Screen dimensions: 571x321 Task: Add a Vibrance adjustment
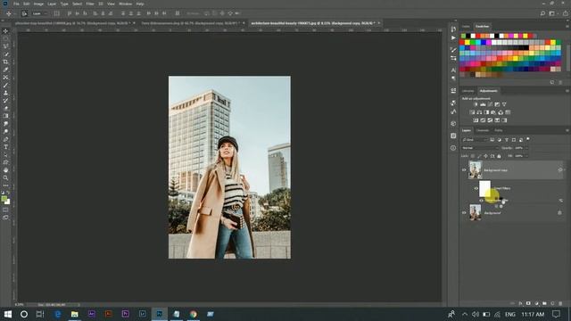tap(504, 104)
